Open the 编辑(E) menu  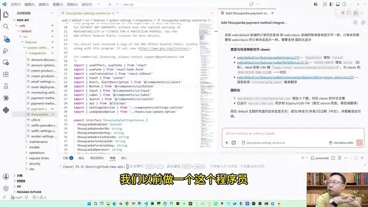[x=29, y=5]
